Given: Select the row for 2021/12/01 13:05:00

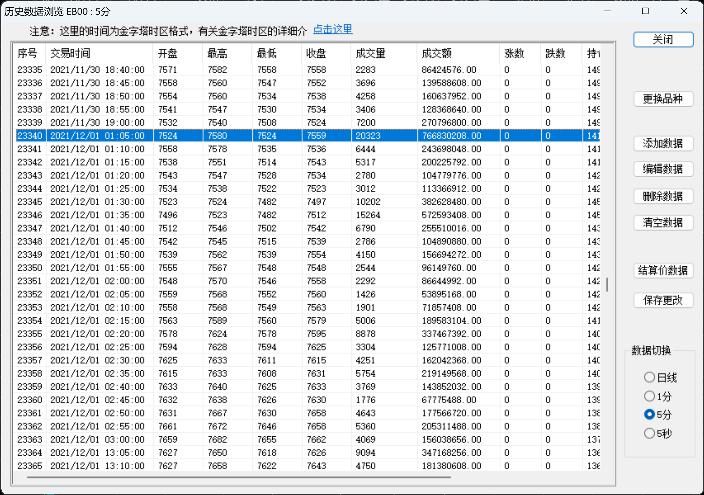Looking at the screenshot, I should coord(97,452).
